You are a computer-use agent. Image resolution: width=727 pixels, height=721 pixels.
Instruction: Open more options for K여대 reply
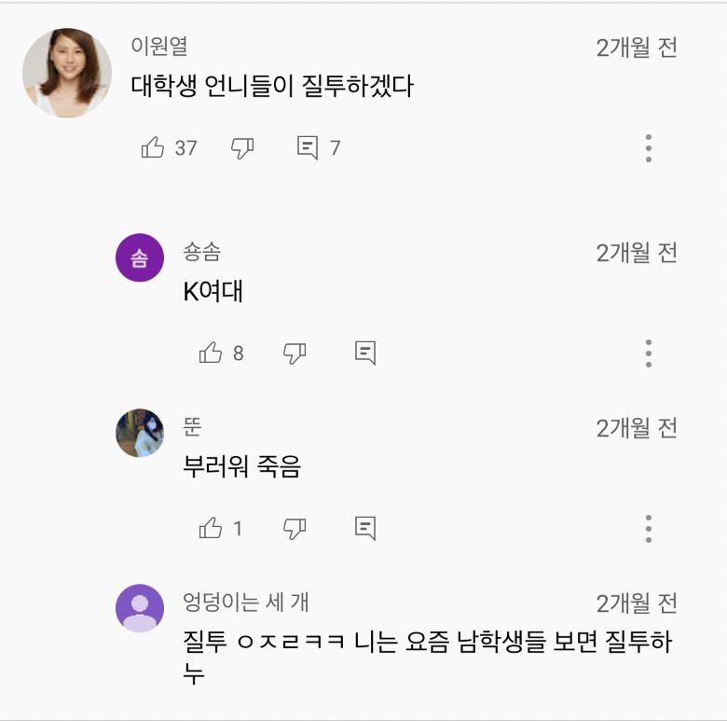point(649,353)
